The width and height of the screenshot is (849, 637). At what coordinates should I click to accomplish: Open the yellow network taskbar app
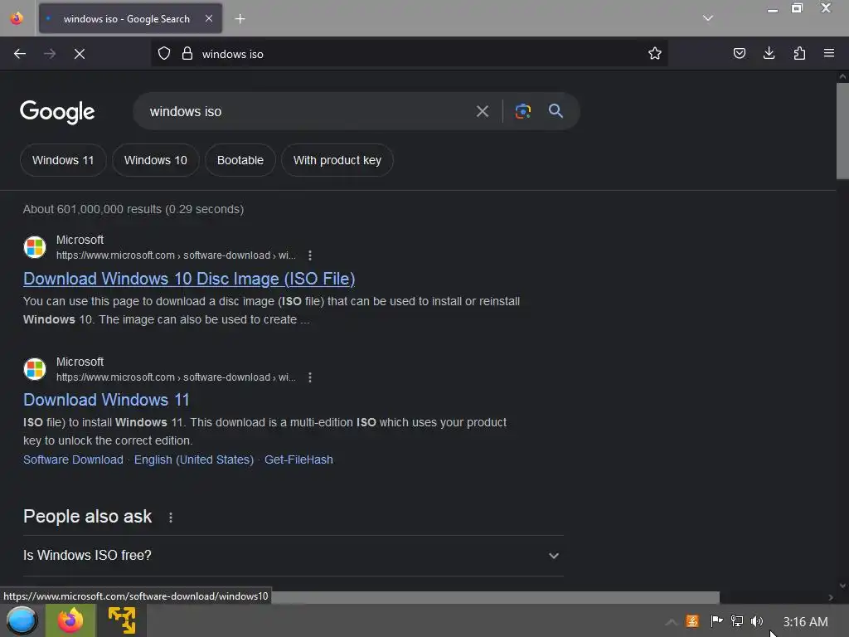(122, 620)
